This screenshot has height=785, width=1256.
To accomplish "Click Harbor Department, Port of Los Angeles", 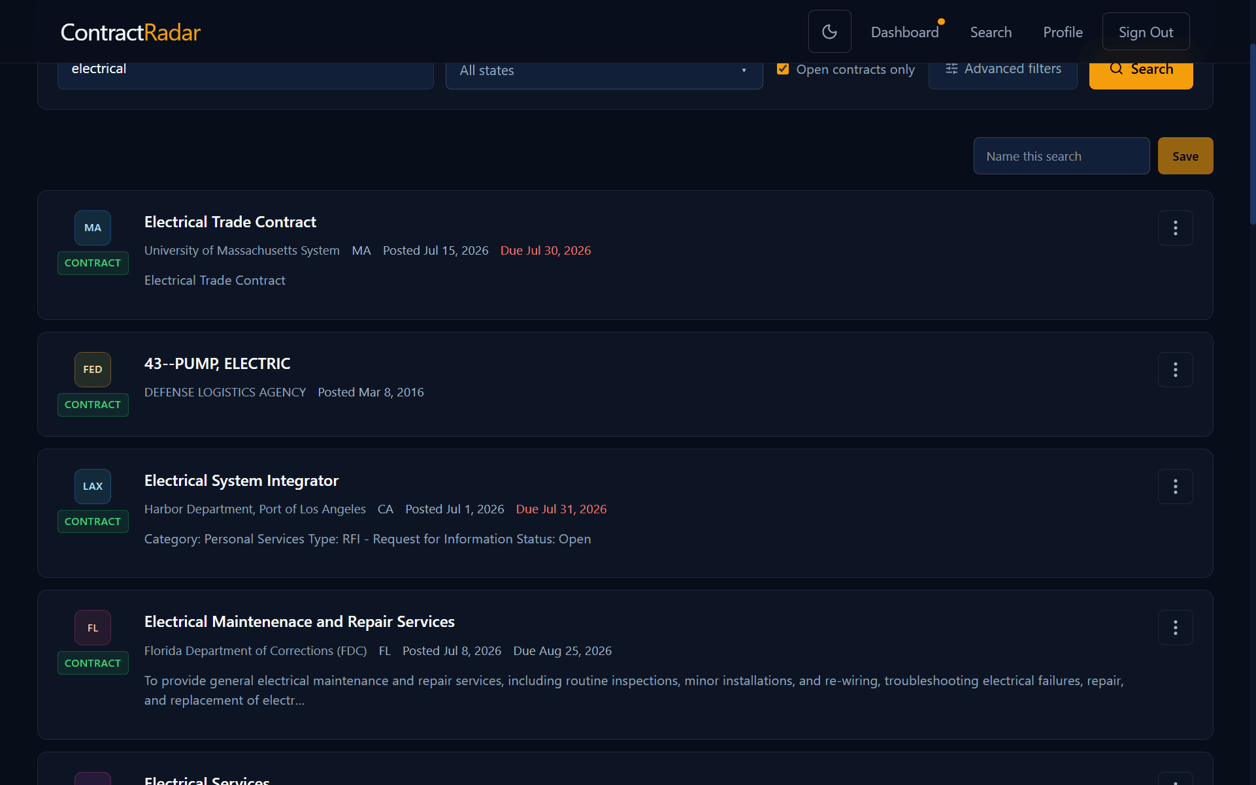I will coord(255,509).
